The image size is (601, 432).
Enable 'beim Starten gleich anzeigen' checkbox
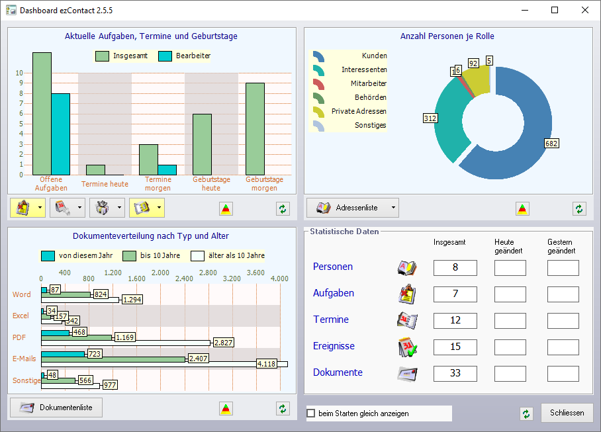pyautogui.click(x=311, y=413)
